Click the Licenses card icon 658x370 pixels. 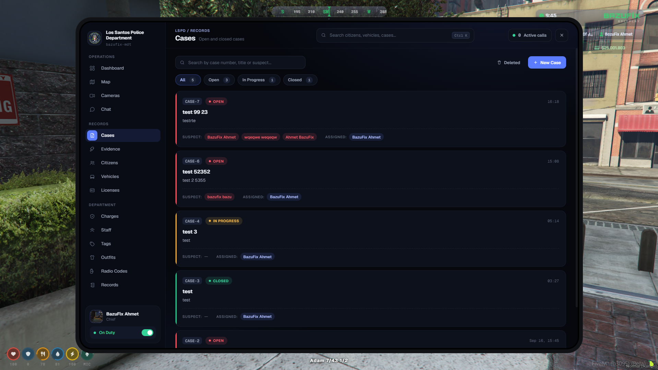[92, 190]
